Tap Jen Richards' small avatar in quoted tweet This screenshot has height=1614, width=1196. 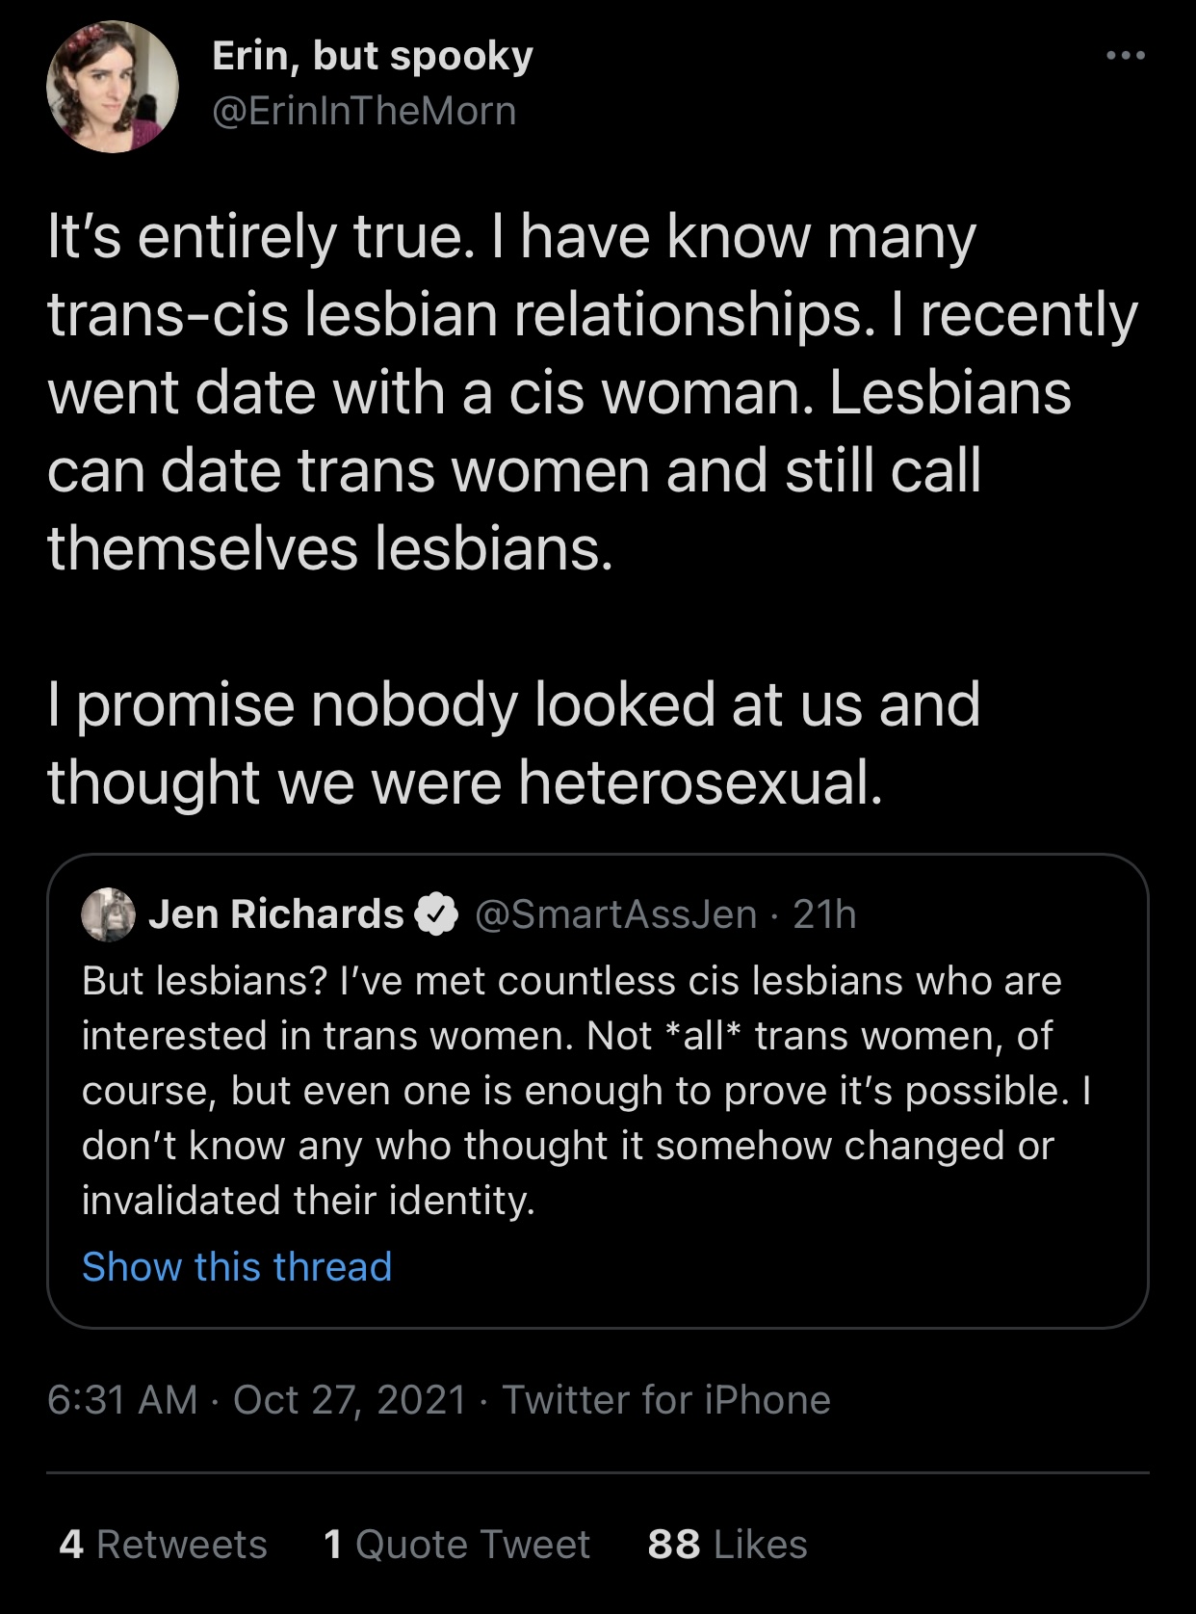click(108, 914)
